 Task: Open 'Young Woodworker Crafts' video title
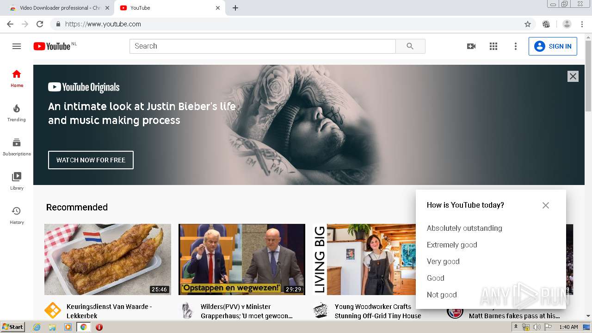pos(378,311)
